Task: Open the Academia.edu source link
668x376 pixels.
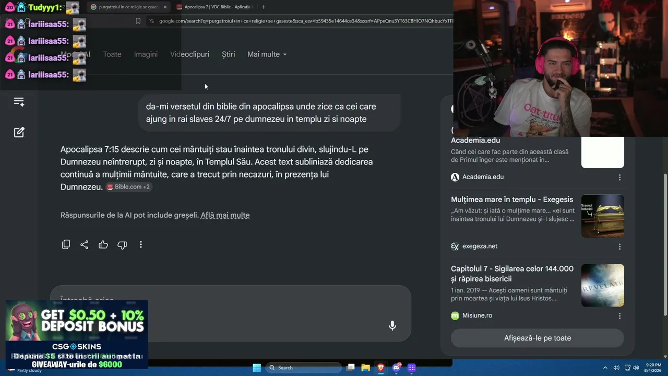Action: click(x=483, y=177)
